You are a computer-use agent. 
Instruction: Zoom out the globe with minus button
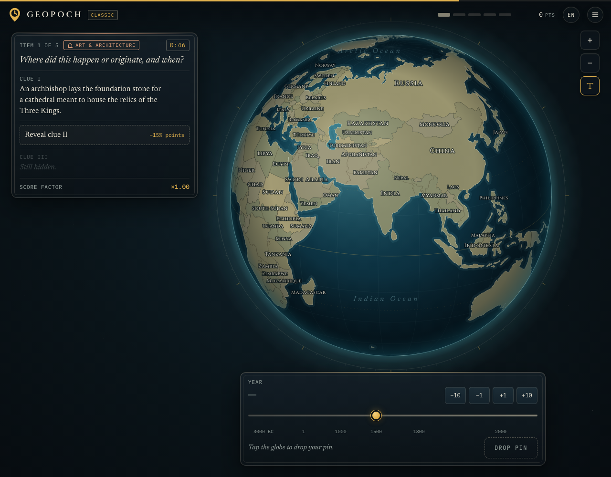[590, 63]
